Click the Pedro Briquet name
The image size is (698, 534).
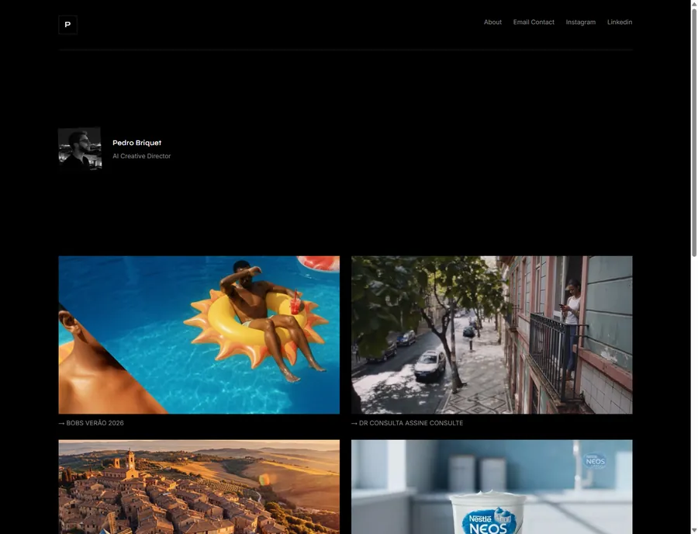[136, 143]
